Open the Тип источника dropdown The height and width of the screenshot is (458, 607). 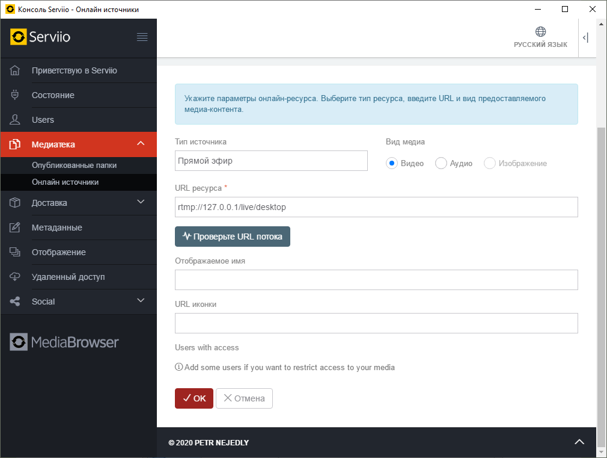(271, 161)
